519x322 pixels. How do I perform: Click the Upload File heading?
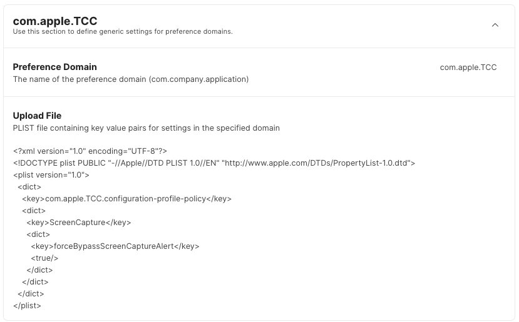pos(37,116)
